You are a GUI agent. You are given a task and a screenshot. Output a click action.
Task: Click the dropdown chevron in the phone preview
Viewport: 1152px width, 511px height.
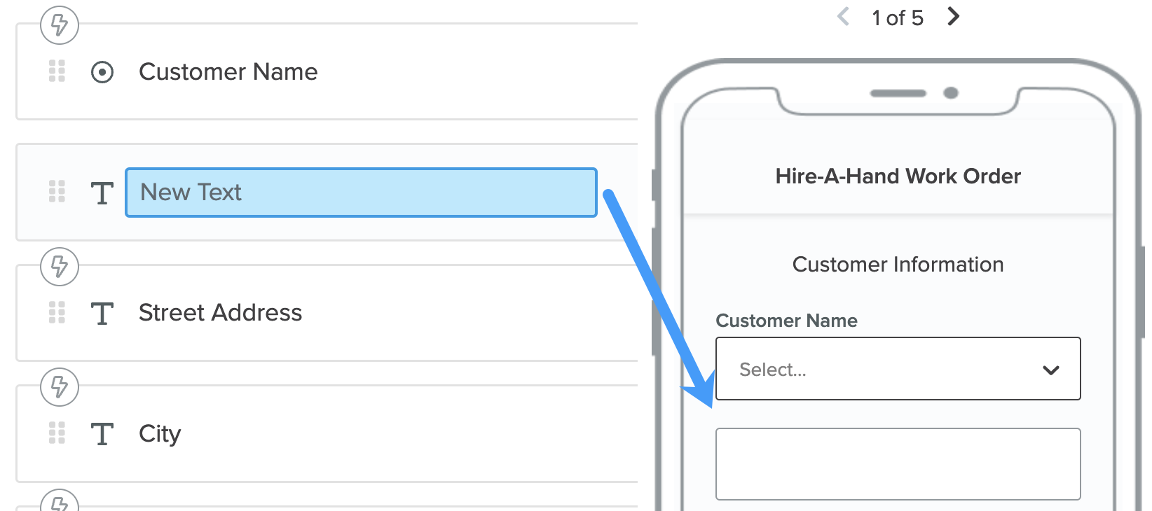point(1050,370)
